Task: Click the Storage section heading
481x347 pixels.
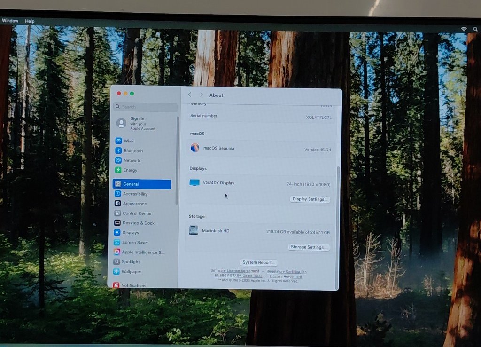Action: pyautogui.click(x=197, y=216)
